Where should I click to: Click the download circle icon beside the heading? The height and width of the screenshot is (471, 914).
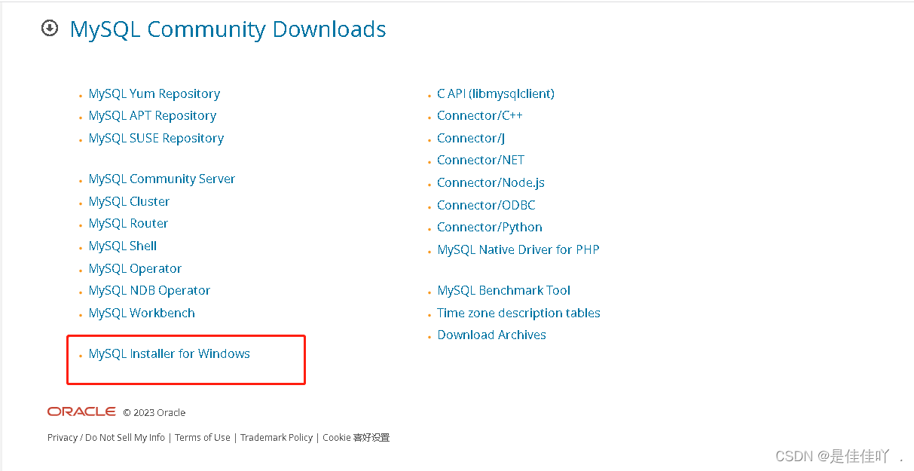(x=50, y=29)
